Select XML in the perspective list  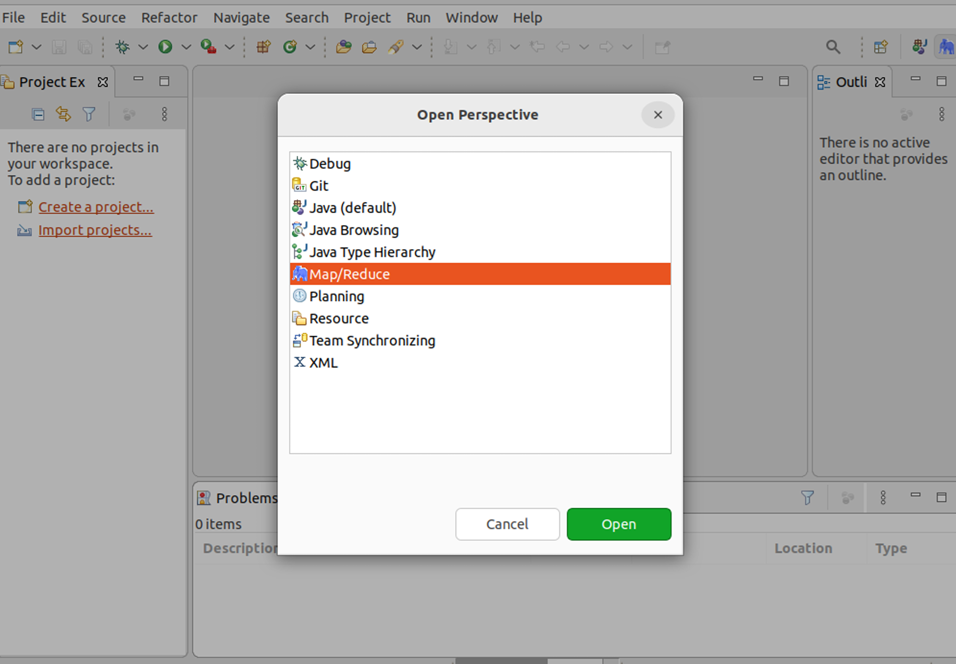[480, 363]
